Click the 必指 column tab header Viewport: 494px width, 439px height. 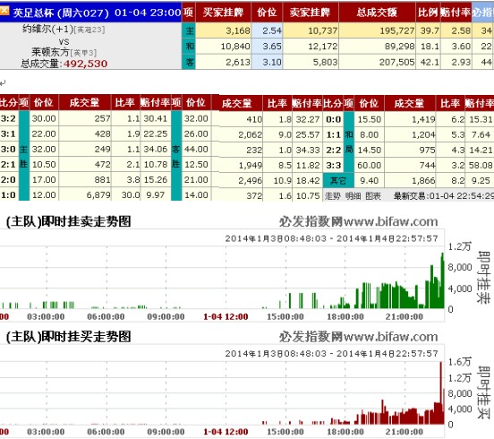[482, 13]
